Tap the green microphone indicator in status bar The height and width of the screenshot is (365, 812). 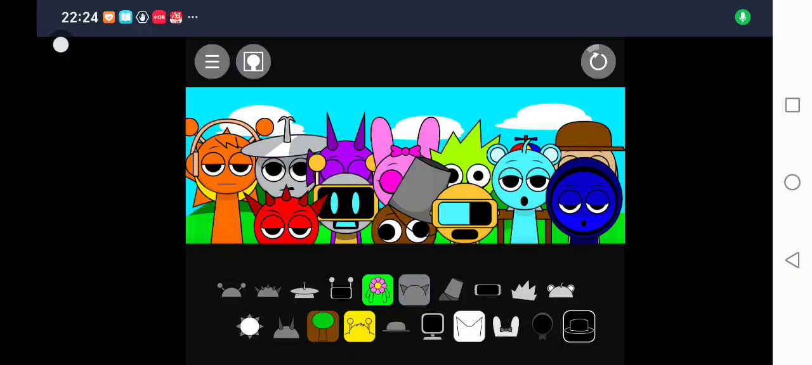pos(743,17)
